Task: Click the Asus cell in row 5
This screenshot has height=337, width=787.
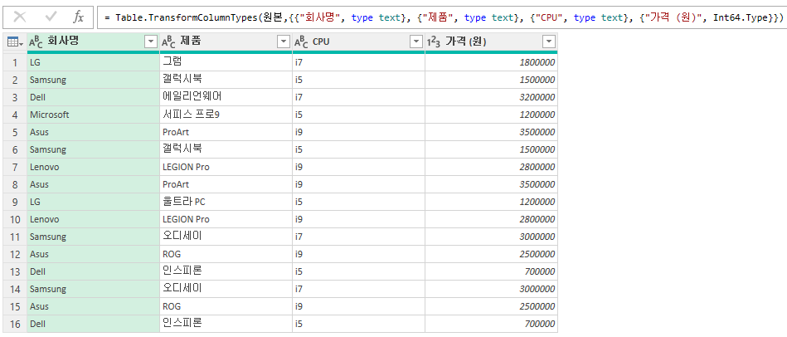Action: point(94,132)
